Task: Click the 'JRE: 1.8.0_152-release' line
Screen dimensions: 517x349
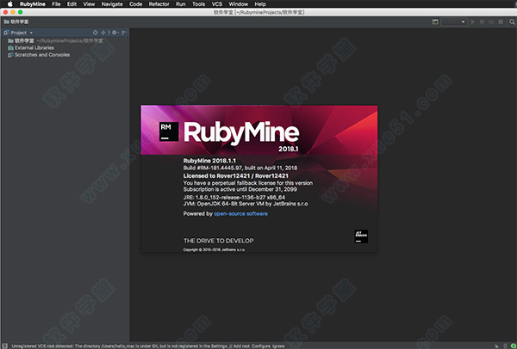Action: (234, 198)
